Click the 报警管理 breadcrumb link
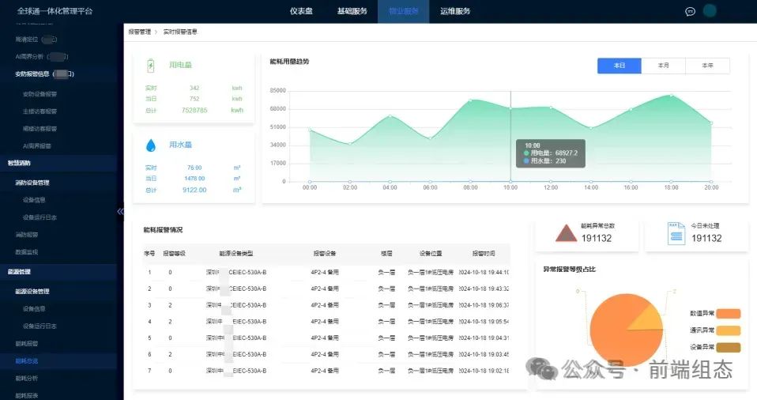 140,32
